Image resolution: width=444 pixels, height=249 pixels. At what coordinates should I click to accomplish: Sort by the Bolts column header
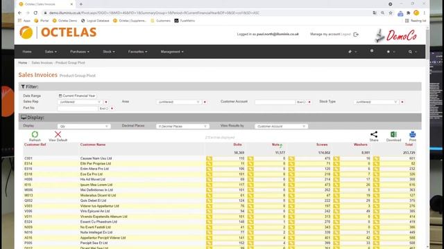coord(237,145)
